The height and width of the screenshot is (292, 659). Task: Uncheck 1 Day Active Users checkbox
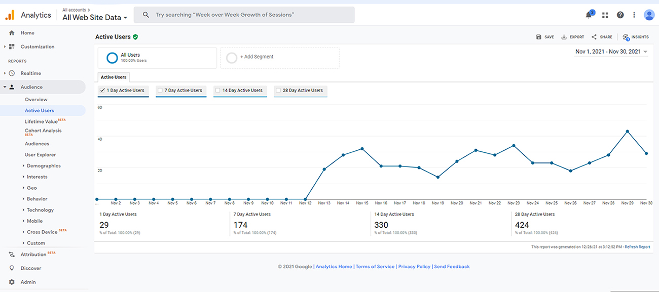pyautogui.click(x=102, y=91)
